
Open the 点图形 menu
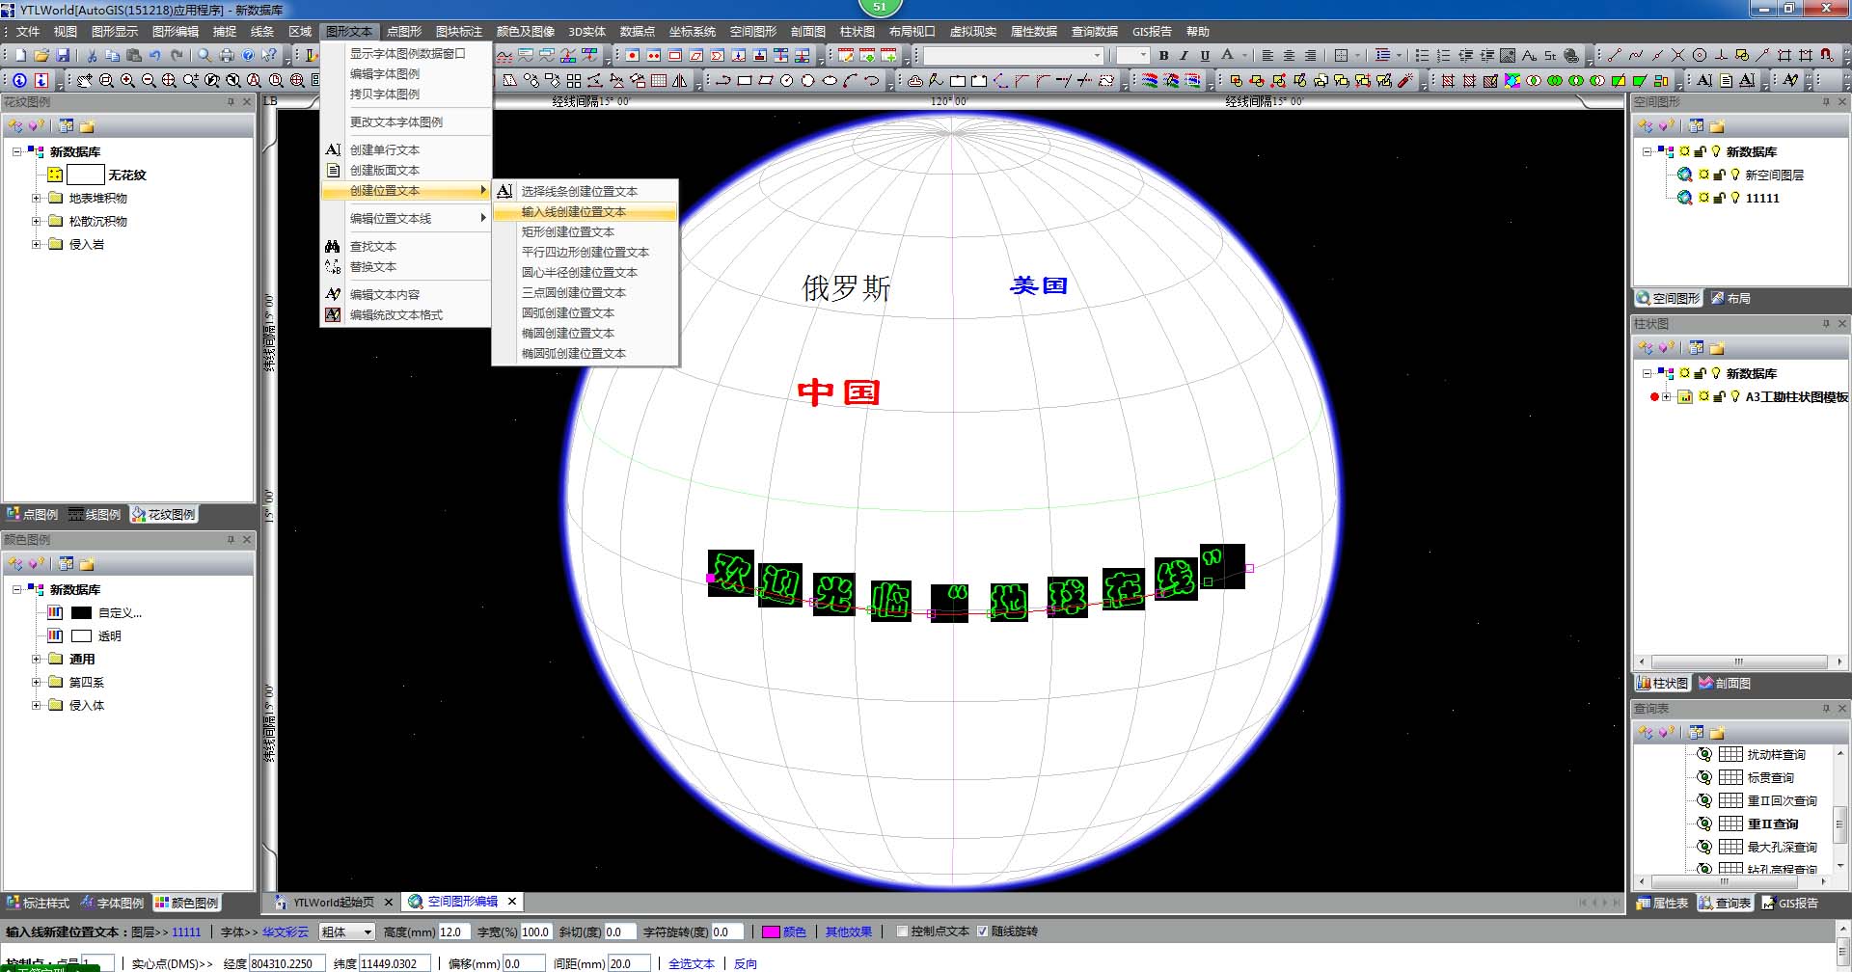tap(404, 32)
